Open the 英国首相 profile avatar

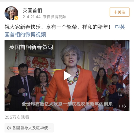[11, 13]
